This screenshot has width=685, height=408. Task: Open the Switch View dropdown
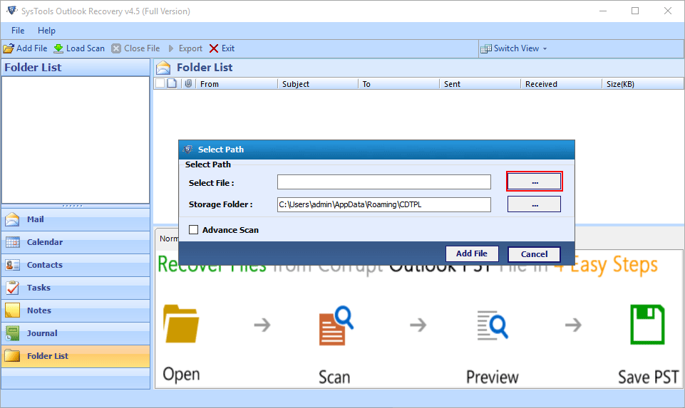[514, 48]
